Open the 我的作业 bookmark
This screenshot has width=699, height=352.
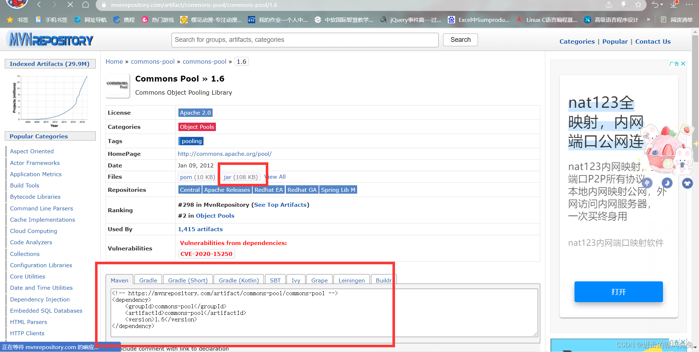click(278, 20)
